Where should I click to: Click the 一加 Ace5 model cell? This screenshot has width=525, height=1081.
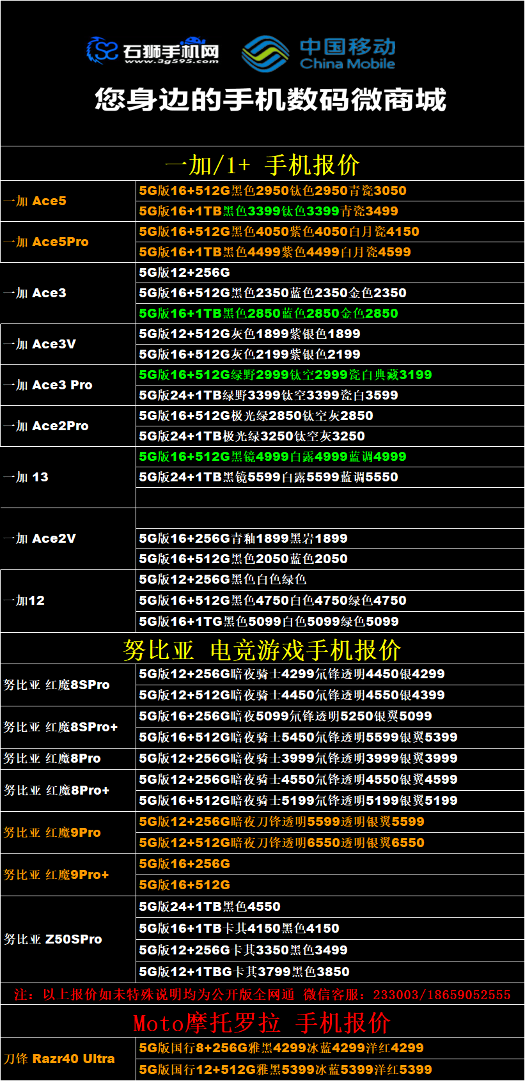68,201
